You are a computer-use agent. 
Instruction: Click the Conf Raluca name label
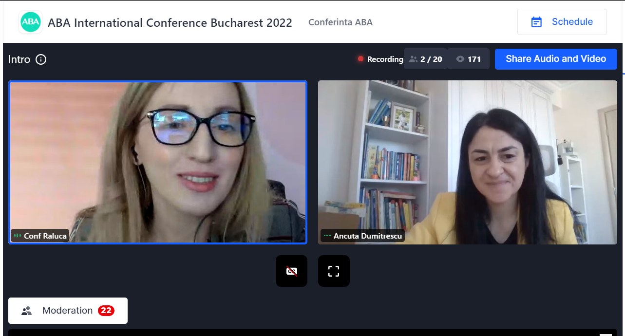pyautogui.click(x=45, y=236)
